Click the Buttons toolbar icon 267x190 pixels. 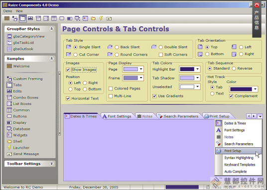pyautogui.click(x=62, y=18)
